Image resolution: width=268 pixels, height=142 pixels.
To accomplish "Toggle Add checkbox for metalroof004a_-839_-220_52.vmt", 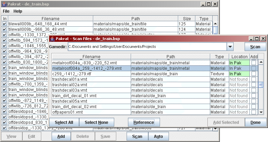I will (x=254, y=63).
